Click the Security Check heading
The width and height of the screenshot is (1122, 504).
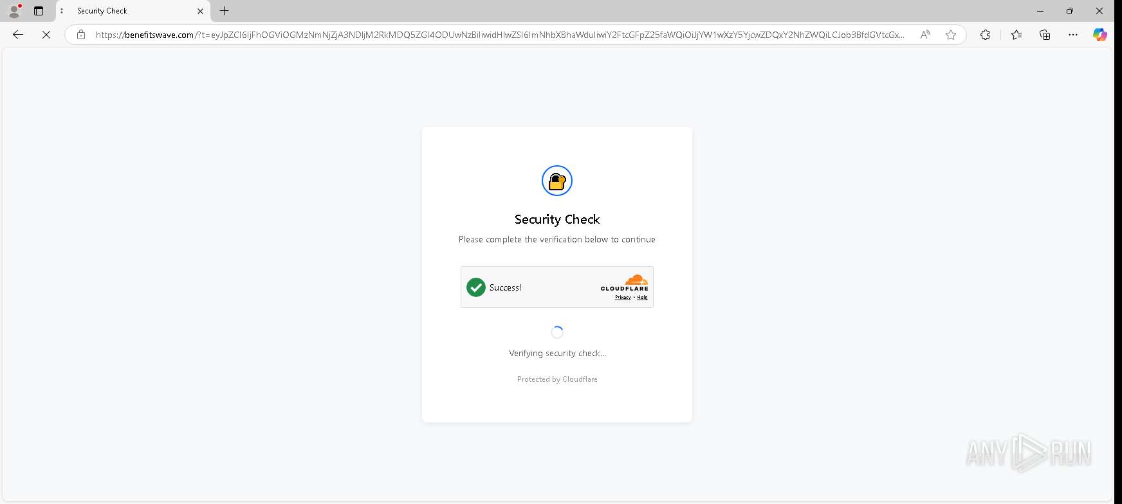tap(557, 219)
